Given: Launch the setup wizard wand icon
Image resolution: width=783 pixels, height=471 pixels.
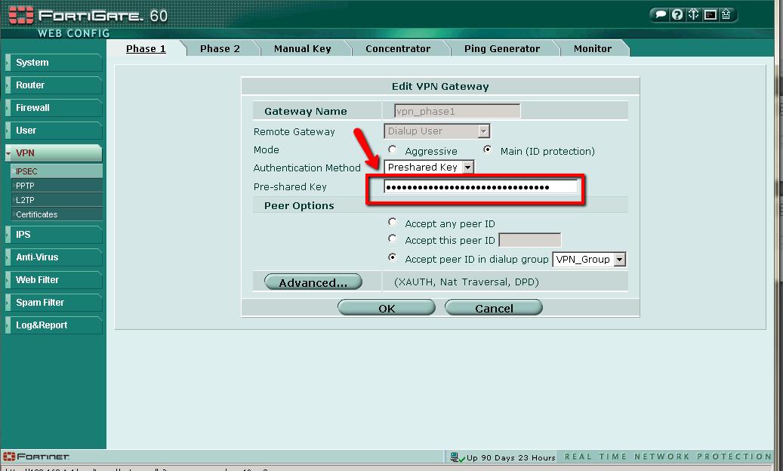Looking at the screenshot, I should (x=694, y=14).
